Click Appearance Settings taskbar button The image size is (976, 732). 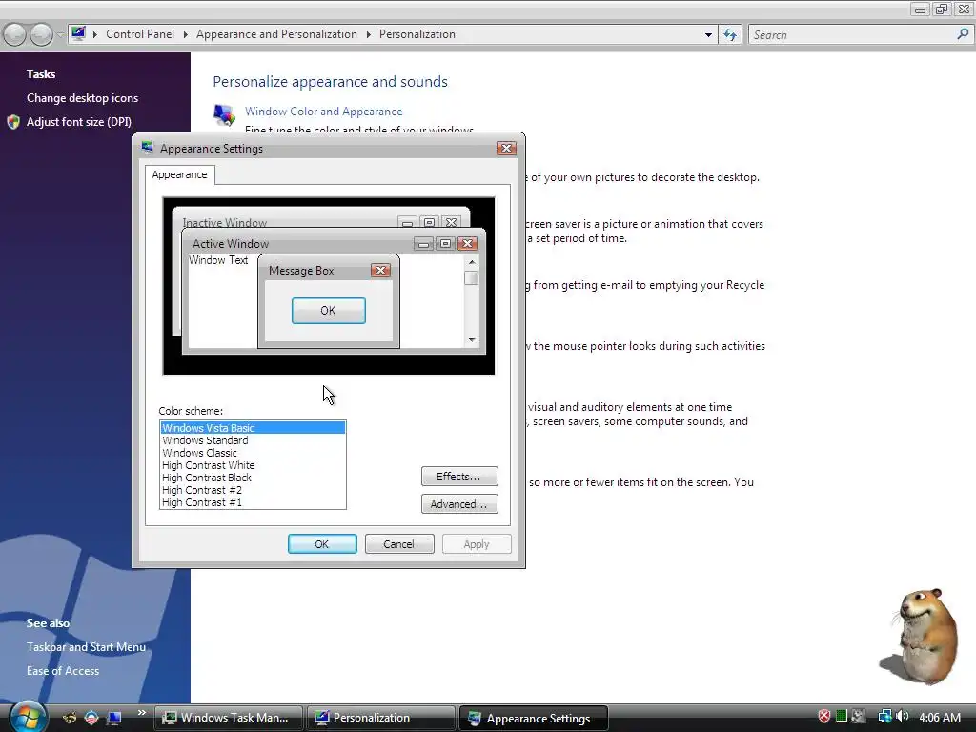pyautogui.click(x=534, y=718)
